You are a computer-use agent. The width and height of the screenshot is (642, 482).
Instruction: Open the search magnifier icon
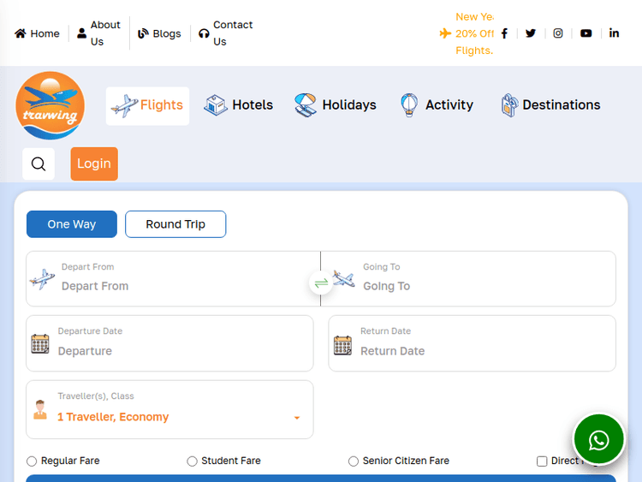39,164
